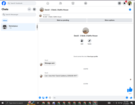Click in the Search Messenger field
This screenshot has width=135, height=105.
pyautogui.click(x=19, y=15)
